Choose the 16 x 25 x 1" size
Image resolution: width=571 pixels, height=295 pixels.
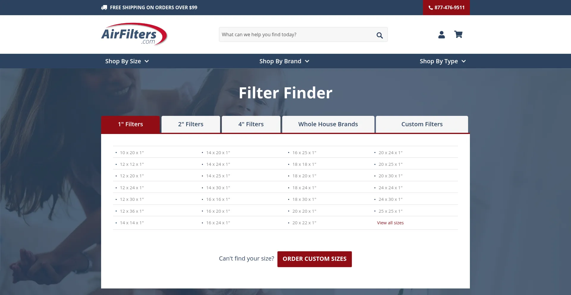(x=304, y=153)
